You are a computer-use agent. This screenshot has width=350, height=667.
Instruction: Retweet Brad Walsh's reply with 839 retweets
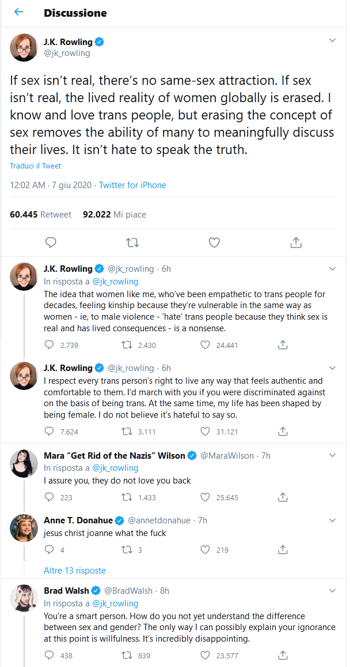click(128, 655)
